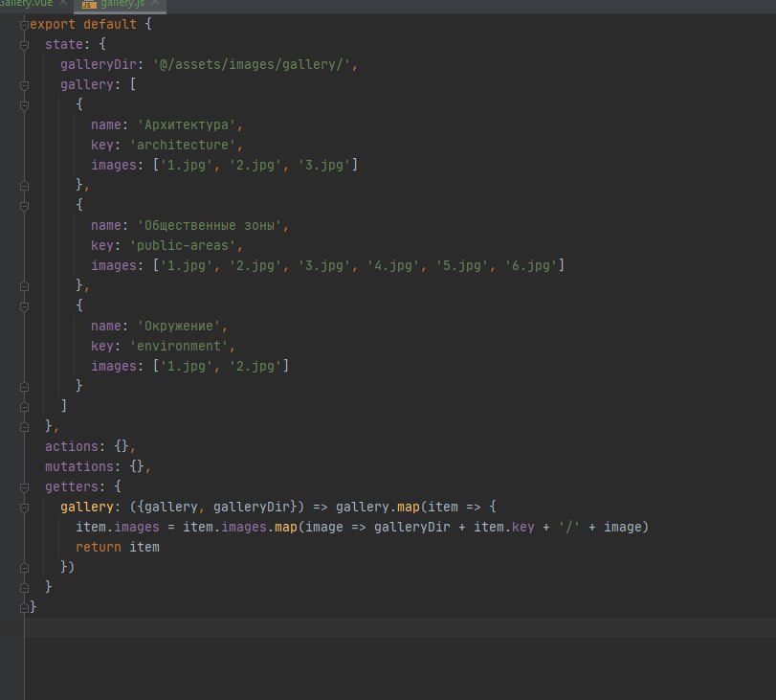Click fold marker at final closing brace
Viewport: 776px width, 700px height.
click(24, 608)
